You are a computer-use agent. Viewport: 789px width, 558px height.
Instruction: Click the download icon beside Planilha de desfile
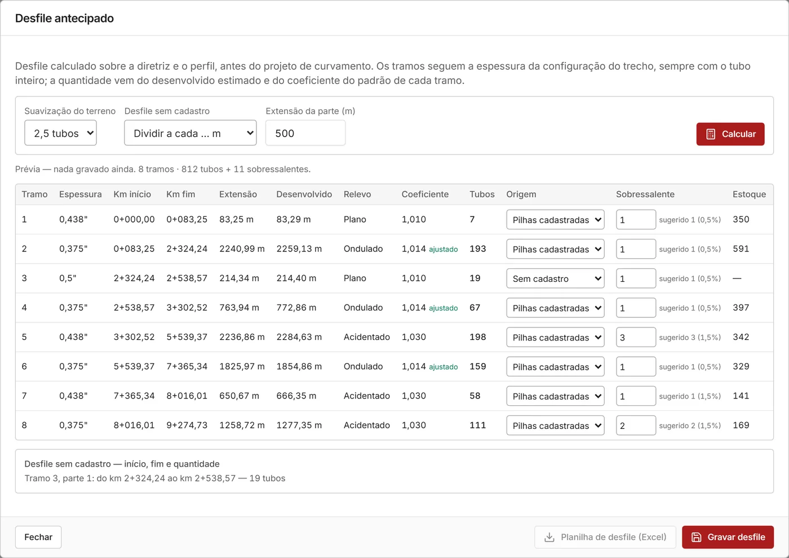[549, 537]
